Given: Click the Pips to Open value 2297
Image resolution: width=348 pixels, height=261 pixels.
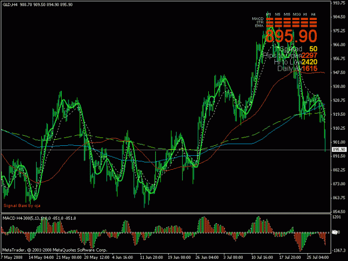Looking at the screenshot, I should coord(310,56).
